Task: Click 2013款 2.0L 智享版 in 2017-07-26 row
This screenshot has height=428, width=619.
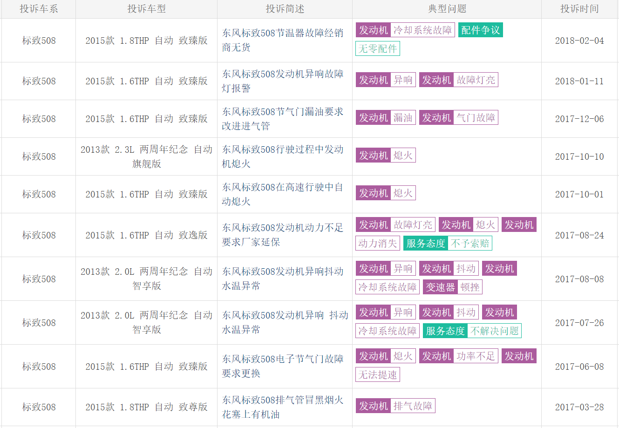Action: [x=146, y=322]
